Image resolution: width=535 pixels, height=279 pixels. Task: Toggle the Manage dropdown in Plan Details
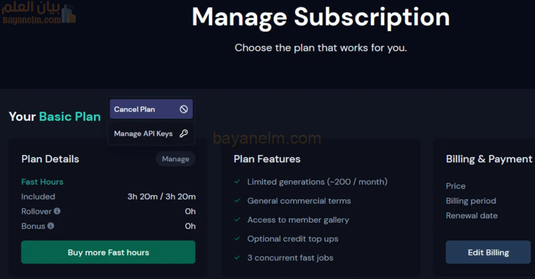[x=175, y=159]
